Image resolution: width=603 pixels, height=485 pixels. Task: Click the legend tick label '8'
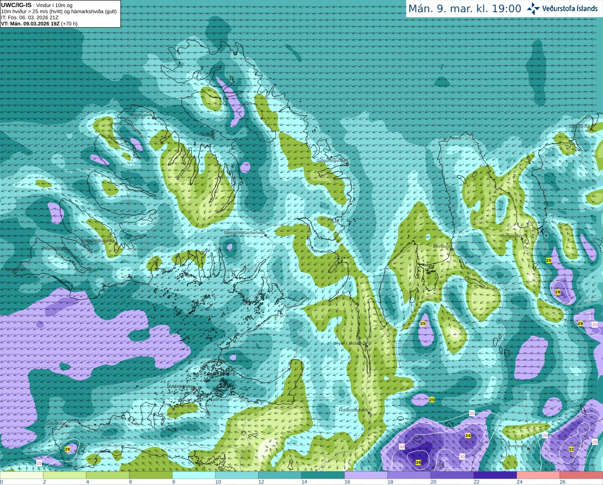(x=173, y=482)
